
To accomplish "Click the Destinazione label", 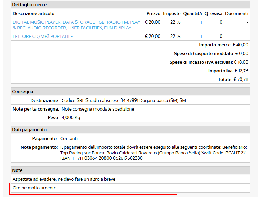I will (x=44, y=101).
